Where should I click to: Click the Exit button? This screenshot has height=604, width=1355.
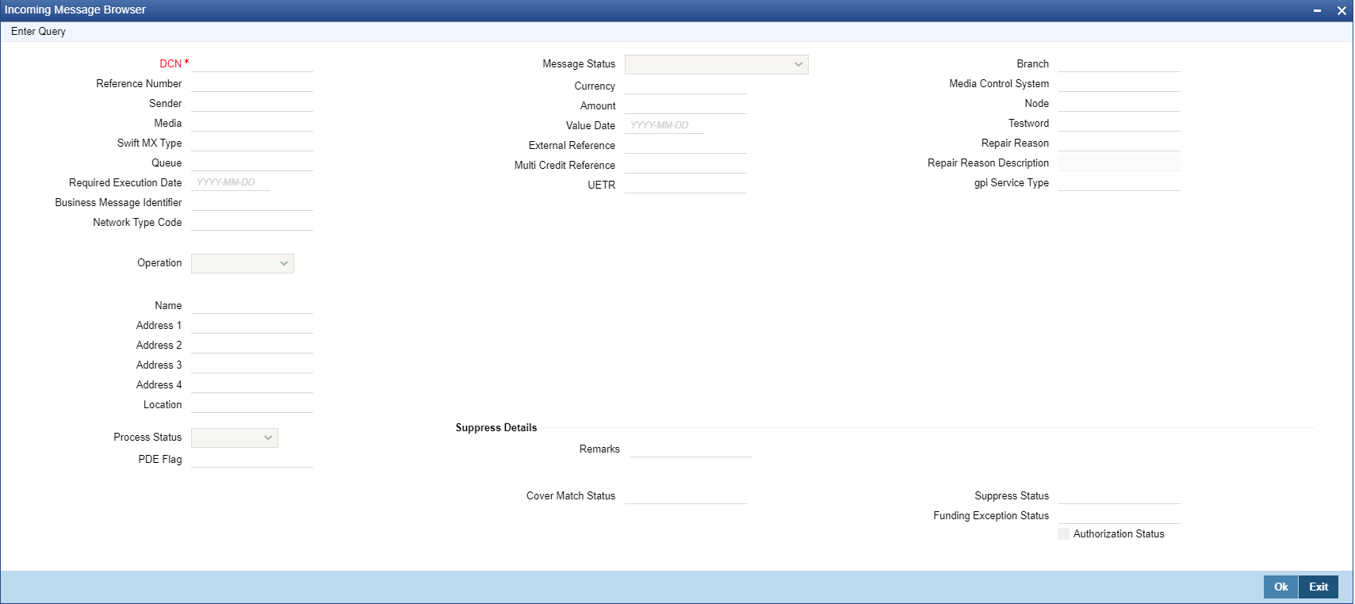point(1319,587)
